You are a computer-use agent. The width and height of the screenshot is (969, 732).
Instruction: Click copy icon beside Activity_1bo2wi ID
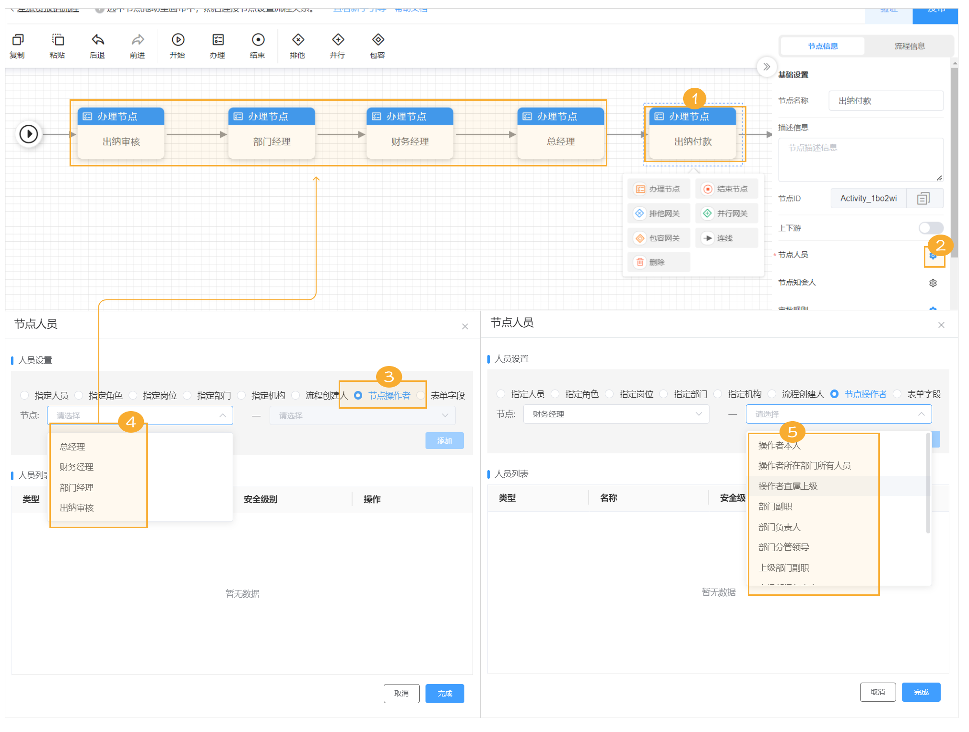(923, 199)
